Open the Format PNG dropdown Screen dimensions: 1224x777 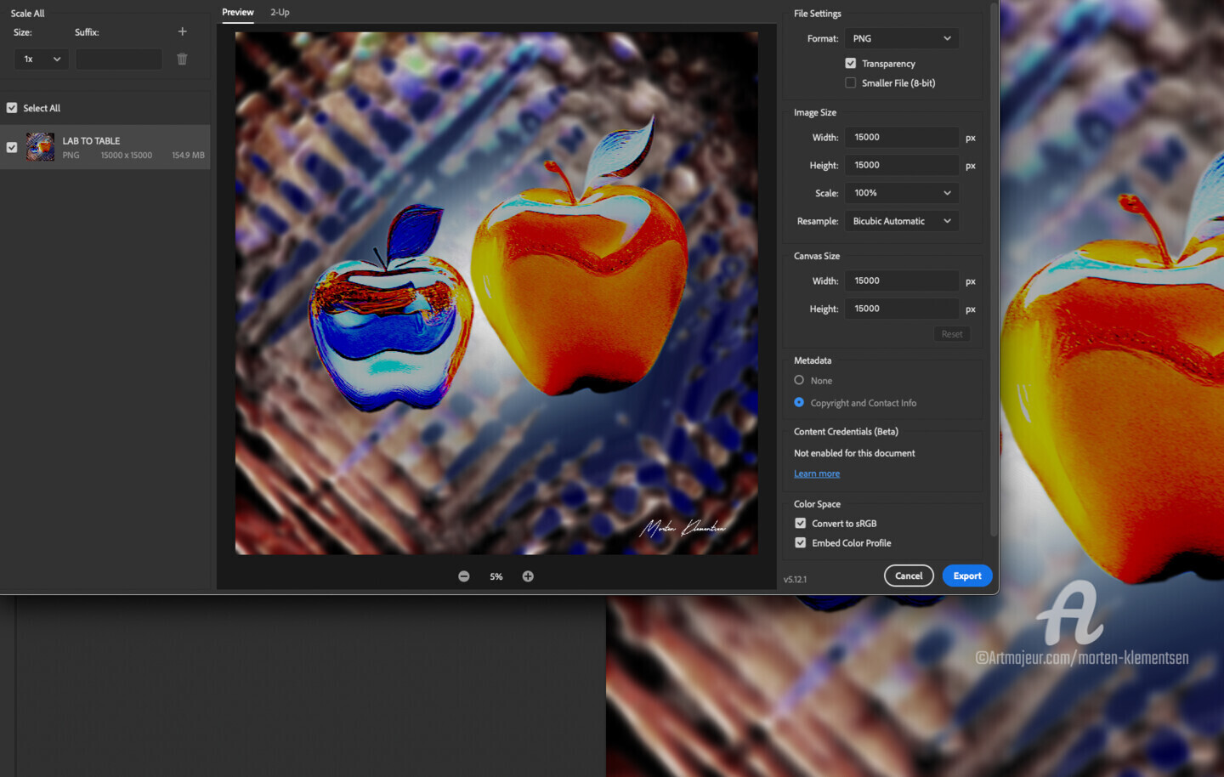click(x=902, y=38)
